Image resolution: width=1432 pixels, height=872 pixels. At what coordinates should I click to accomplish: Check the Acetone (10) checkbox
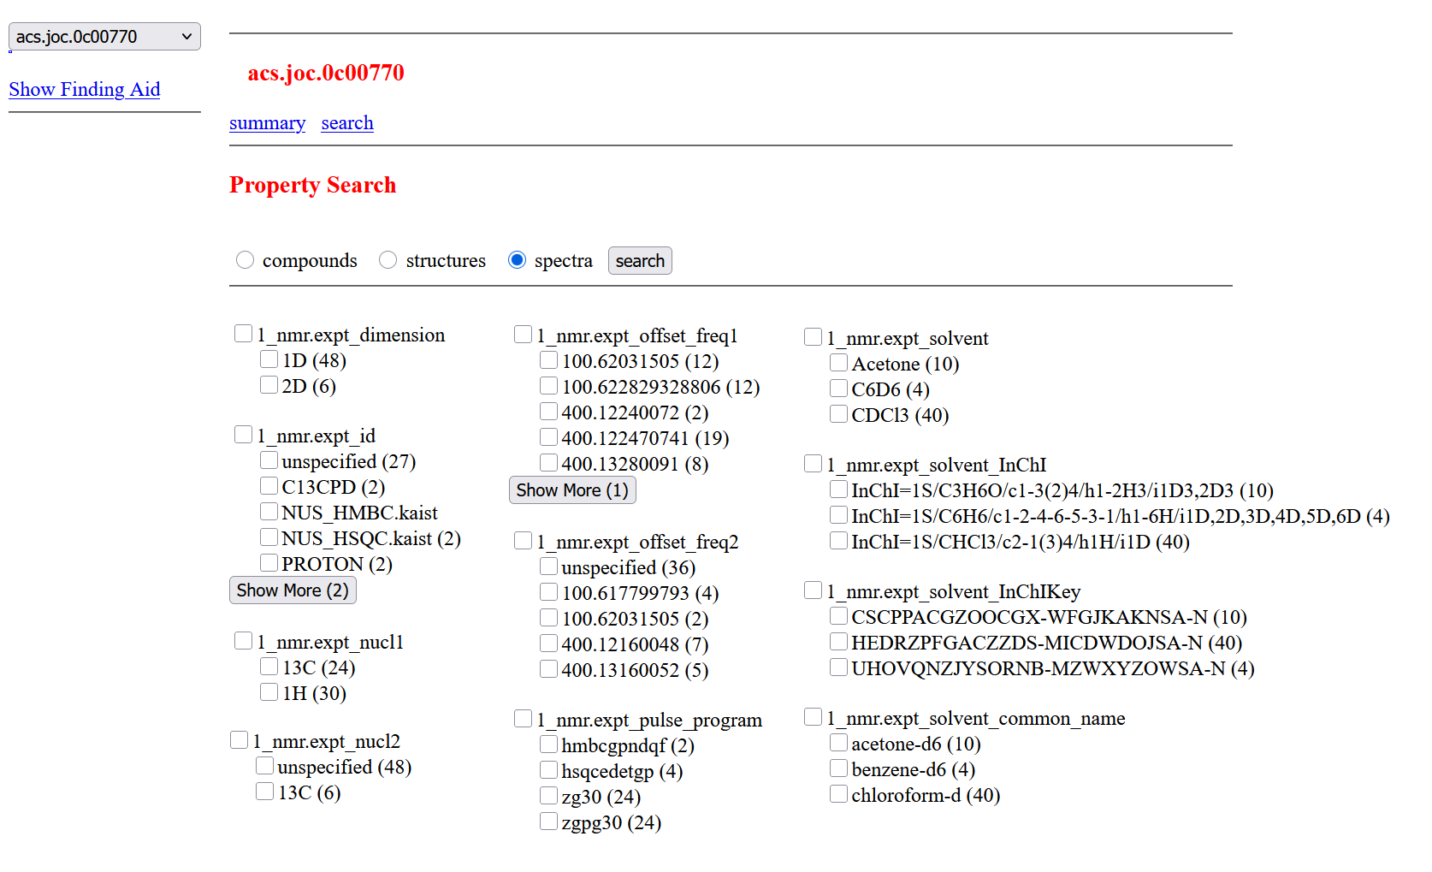pos(838,363)
